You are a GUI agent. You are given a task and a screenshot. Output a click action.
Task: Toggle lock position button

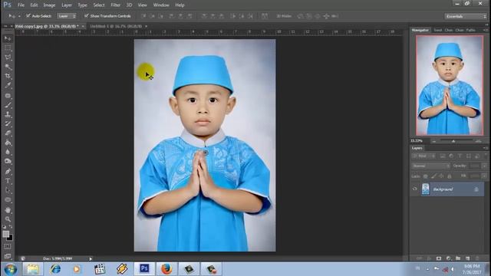(x=441, y=176)
